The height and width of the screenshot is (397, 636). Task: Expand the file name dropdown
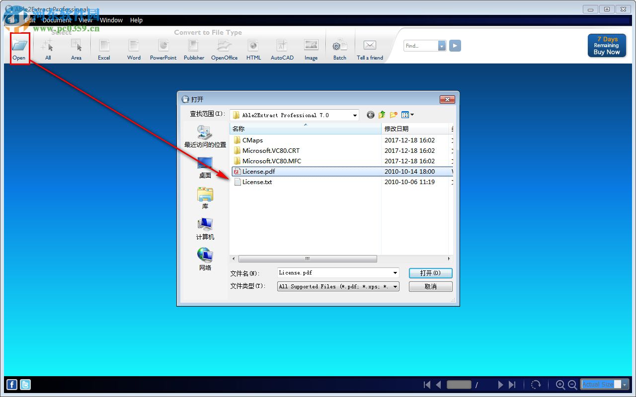(x=395, y=273)
